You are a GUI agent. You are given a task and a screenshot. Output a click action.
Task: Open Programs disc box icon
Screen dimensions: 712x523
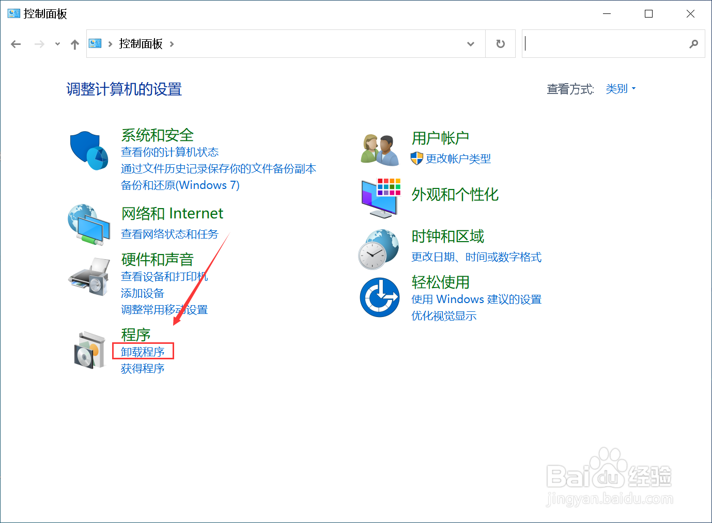(x=89, y=350)
